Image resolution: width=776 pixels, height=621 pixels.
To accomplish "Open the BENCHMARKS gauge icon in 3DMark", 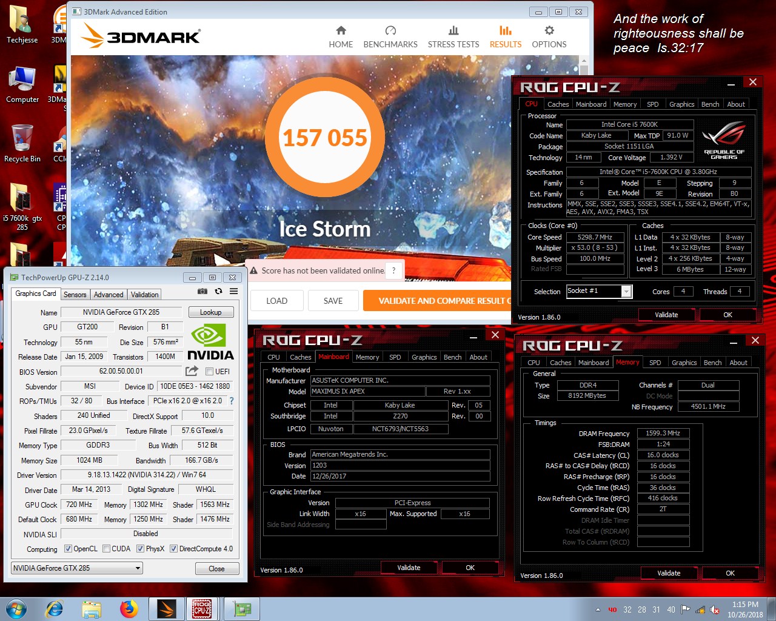I will click(x=390, y=30).
